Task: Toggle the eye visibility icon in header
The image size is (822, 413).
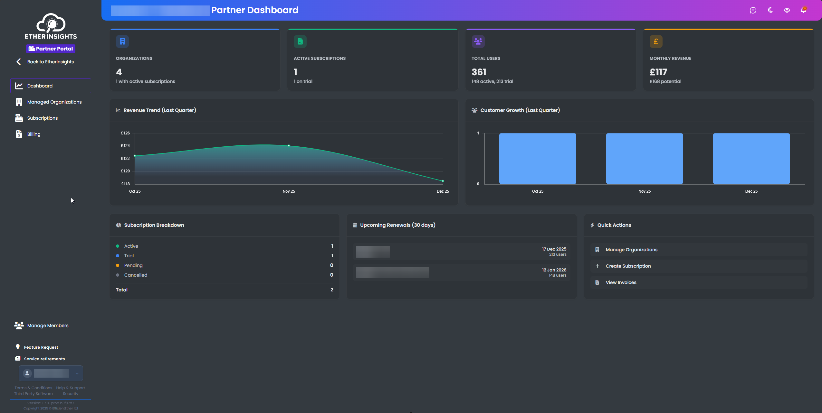Action: pos(787,10)
